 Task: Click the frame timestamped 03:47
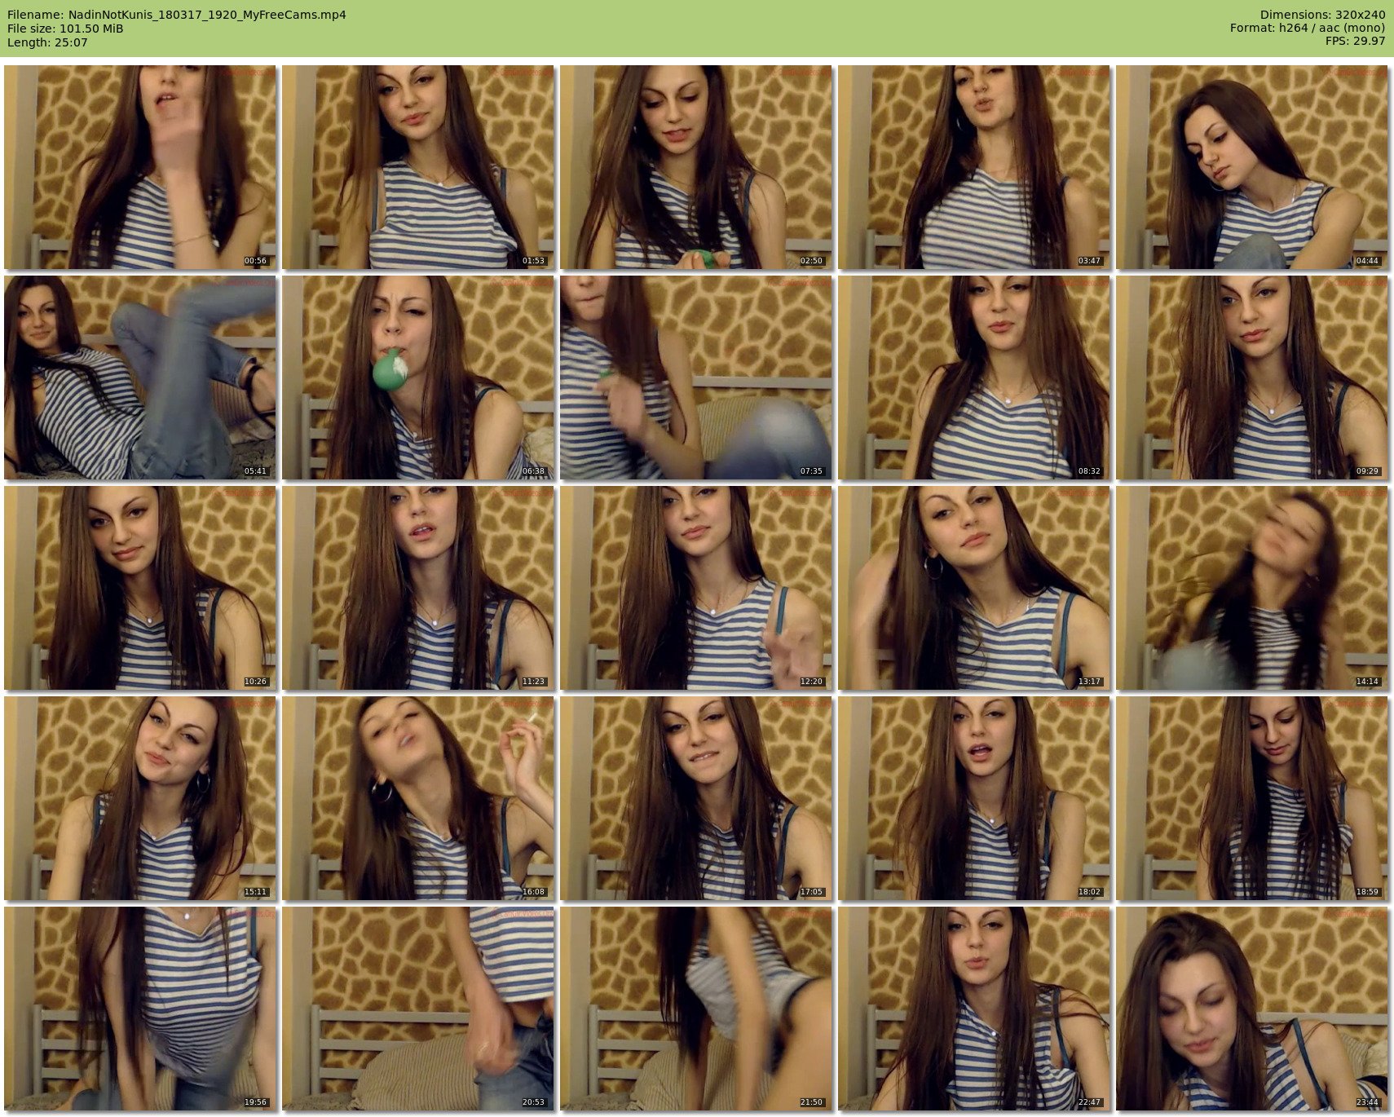(974, 167)
